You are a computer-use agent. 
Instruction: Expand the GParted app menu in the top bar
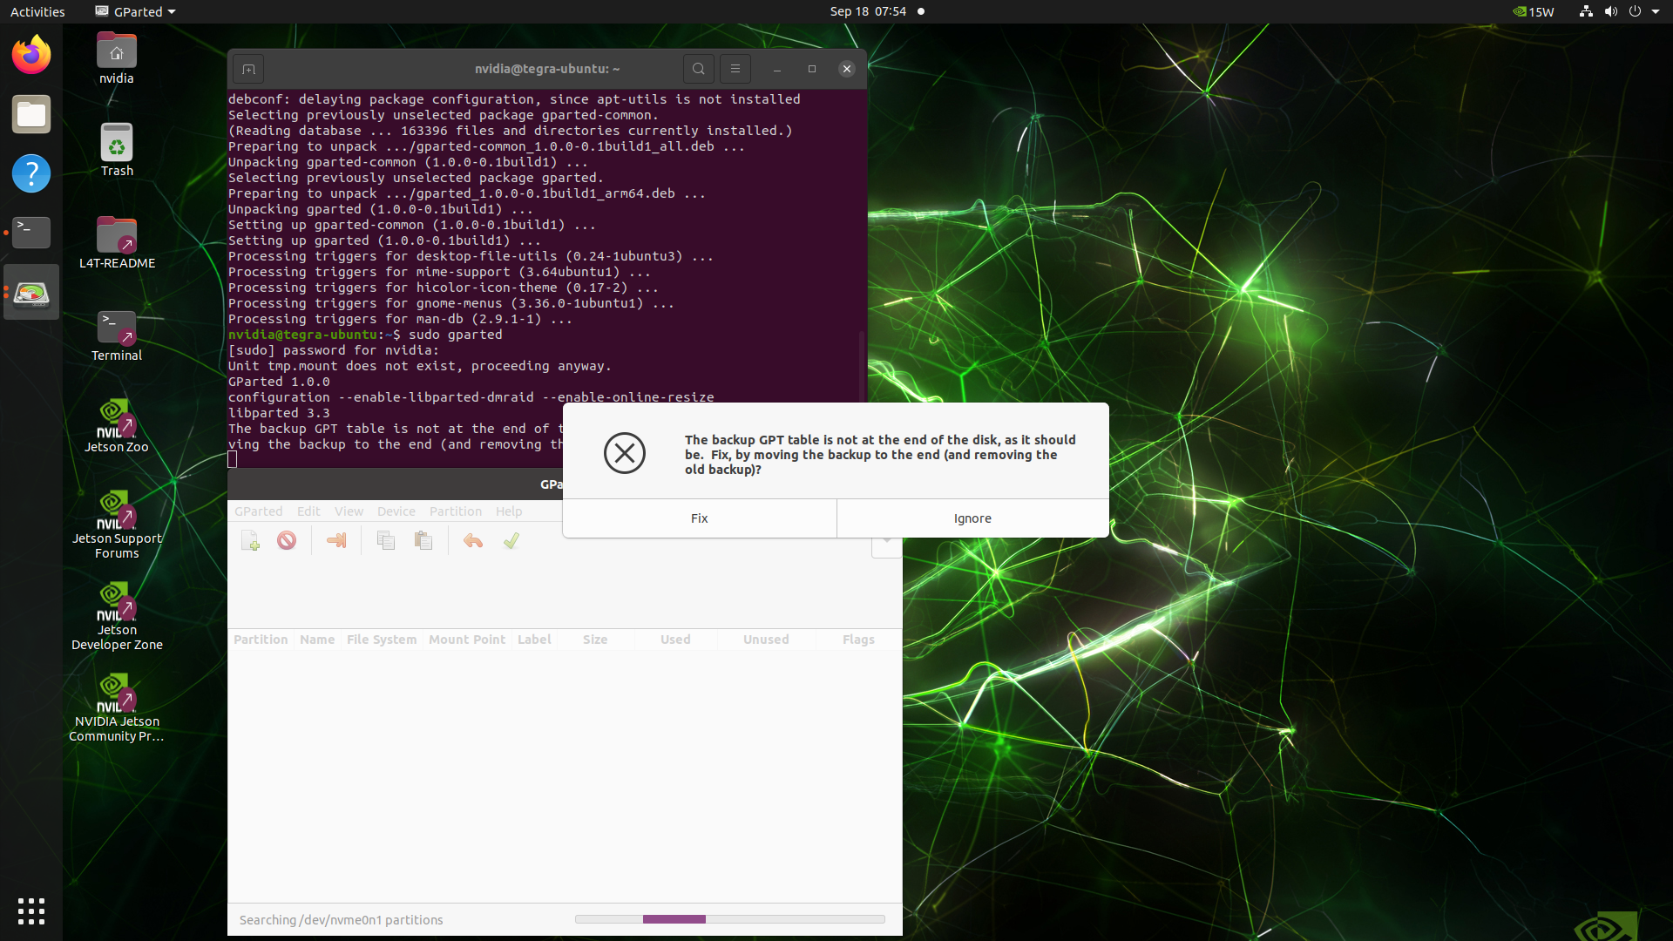pyautogui.click(x=137, y=11)
